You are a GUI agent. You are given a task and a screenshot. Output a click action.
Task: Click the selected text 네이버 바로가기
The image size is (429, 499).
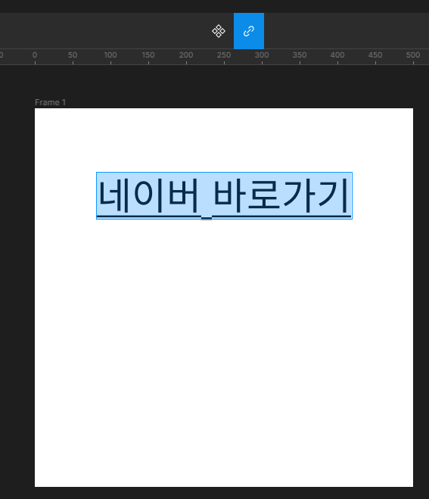pyautogui.click(x=224, y=195)
